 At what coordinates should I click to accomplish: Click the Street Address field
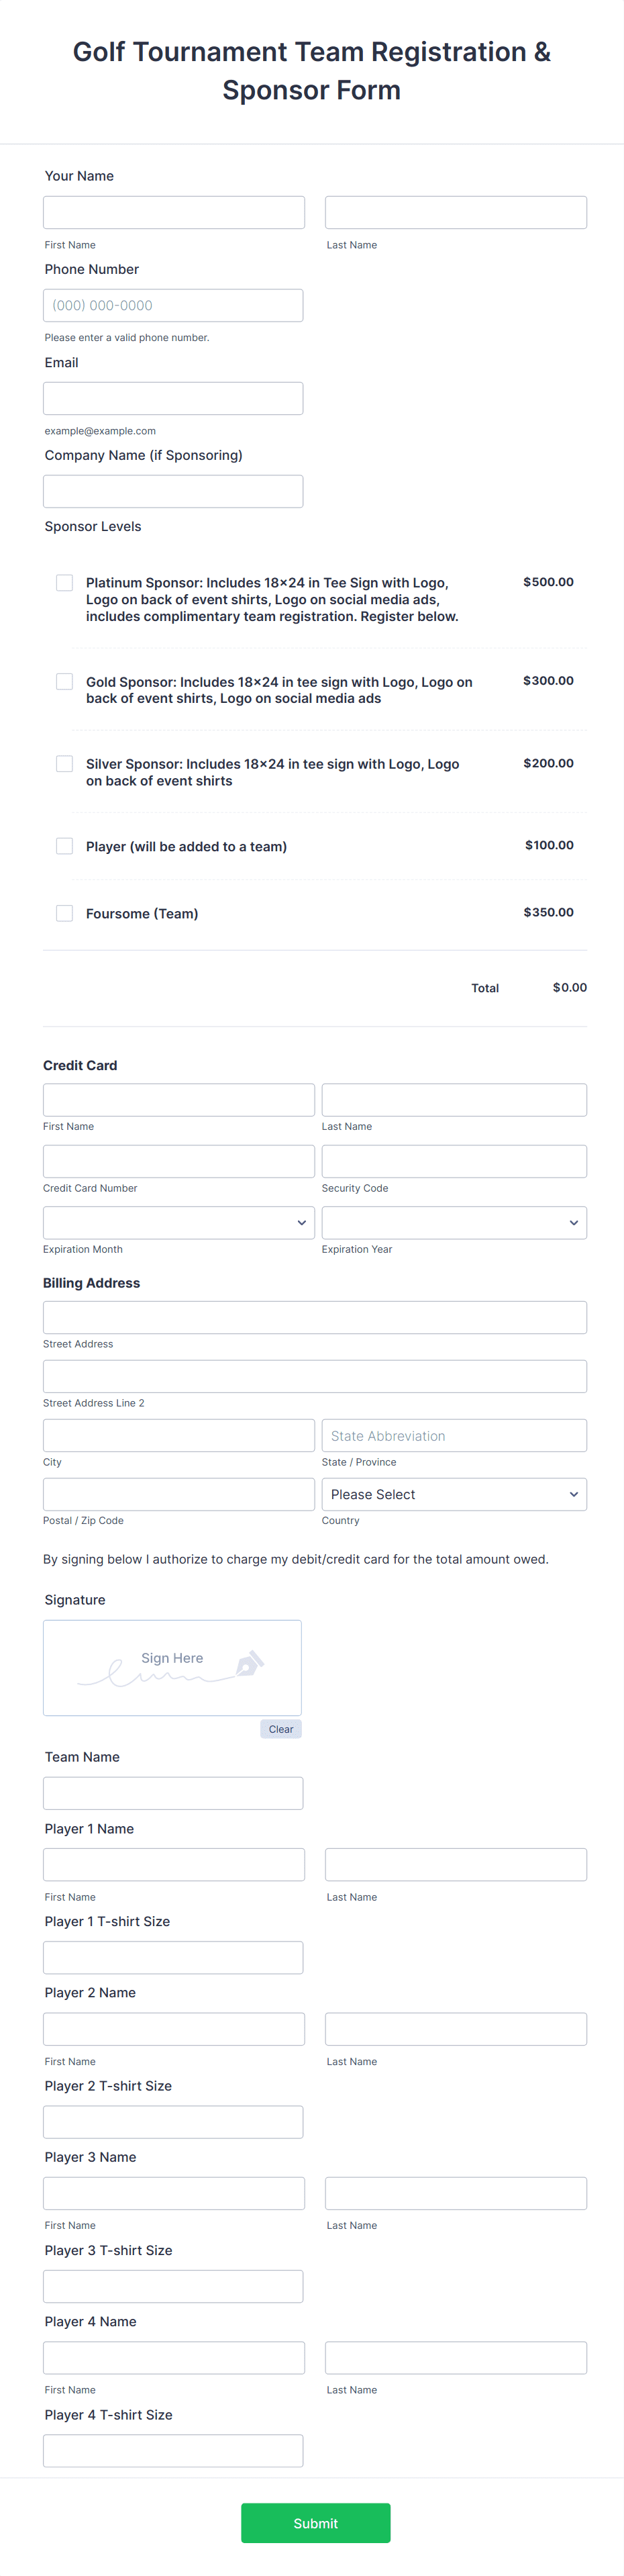(314, 1317)
